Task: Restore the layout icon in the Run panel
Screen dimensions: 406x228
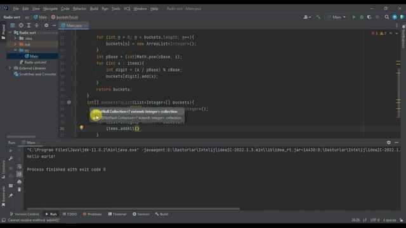Action: [11, 186]
